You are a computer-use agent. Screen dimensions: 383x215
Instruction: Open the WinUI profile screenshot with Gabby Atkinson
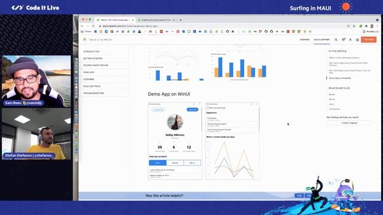tap(175, 141)
